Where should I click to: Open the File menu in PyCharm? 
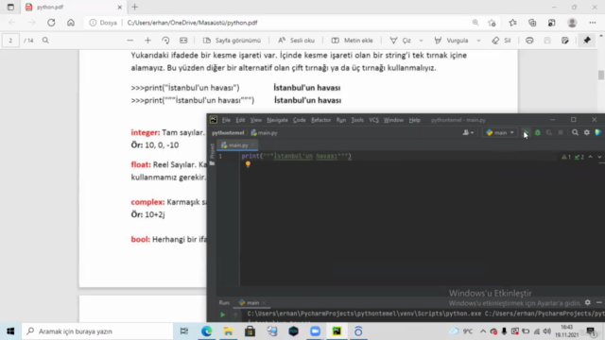point(226,120)
